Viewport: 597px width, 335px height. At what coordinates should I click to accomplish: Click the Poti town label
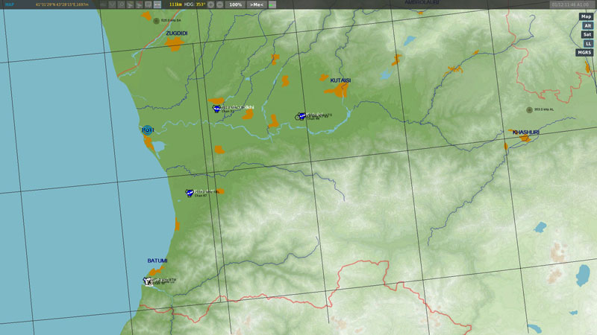tap(148, 130)
